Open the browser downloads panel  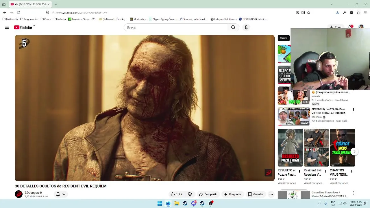tap(337, 12)
